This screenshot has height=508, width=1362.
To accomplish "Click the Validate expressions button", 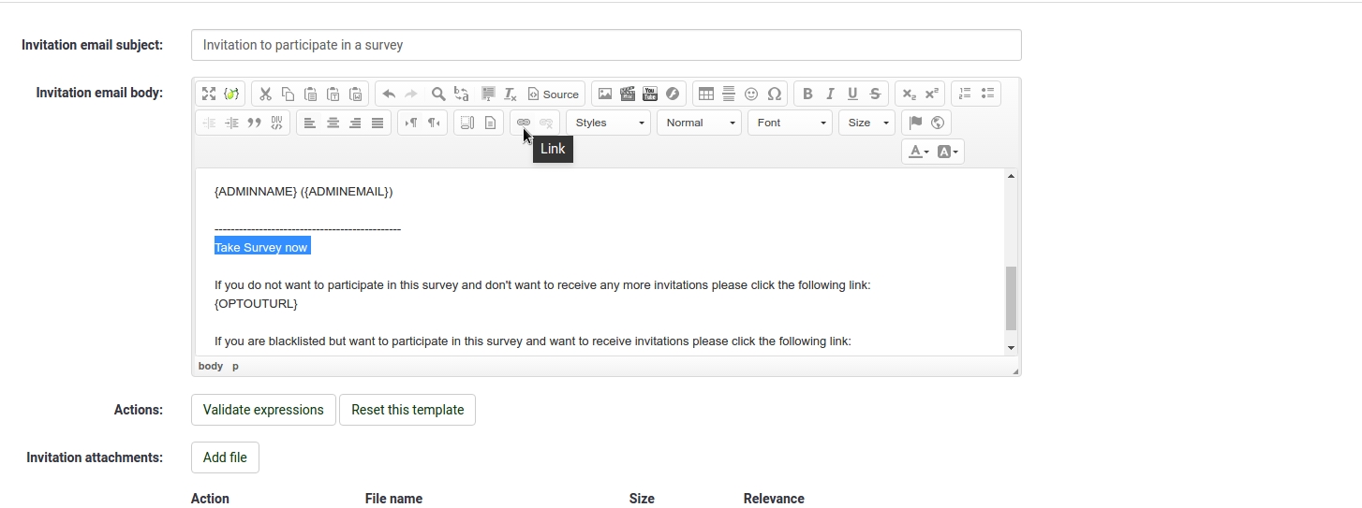I will (x=263, y=410).
